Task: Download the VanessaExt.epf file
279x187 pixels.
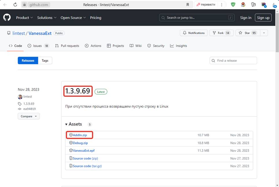Action: pyautogui.click(x=83, y=151)
